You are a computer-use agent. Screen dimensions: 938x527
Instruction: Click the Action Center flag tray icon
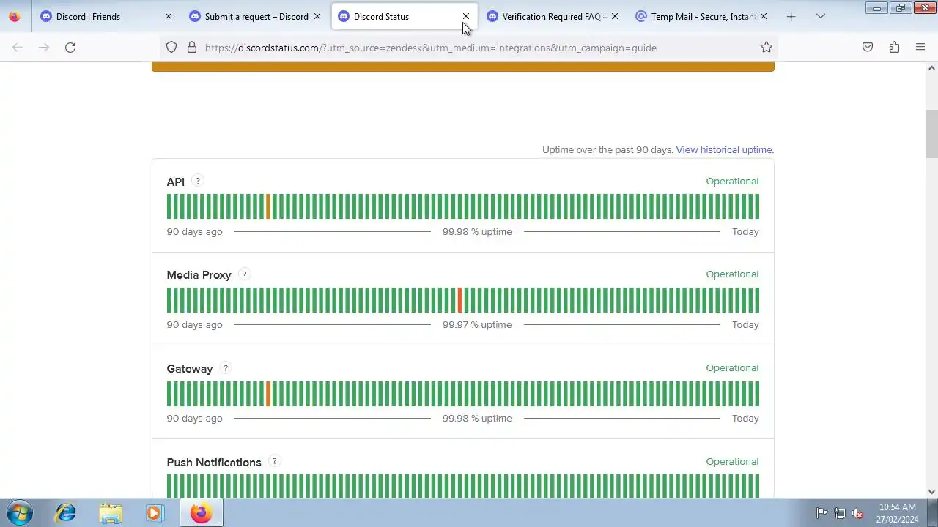click(x=821, y=513)
